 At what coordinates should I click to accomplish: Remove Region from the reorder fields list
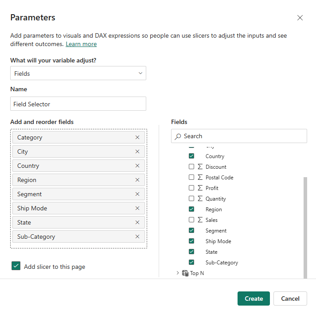tap(137, 180)
